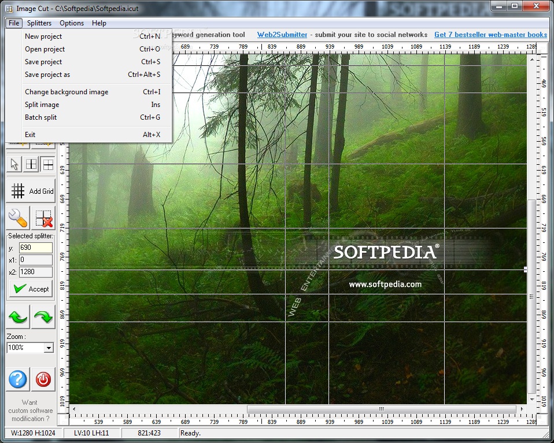The image size is (554, 443).
Task: Open help with the blue question icon
Action: pyautogui.click(x=18, y=379)
